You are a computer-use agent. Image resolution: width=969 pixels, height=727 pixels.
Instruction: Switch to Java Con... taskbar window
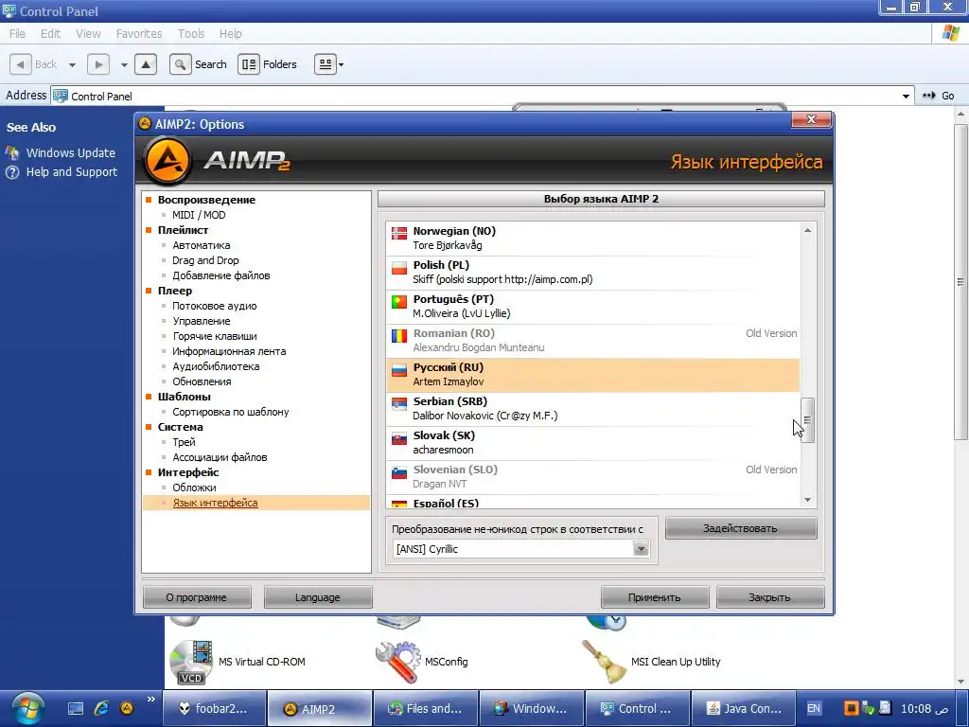744,708
